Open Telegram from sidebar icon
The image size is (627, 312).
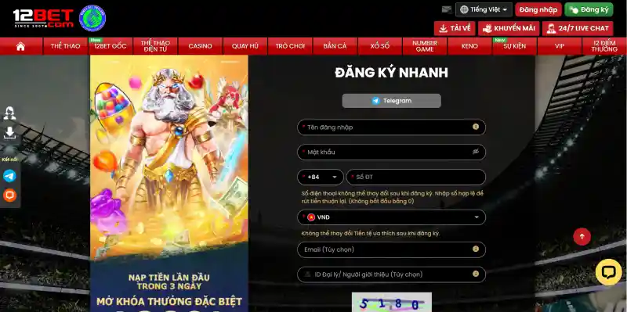tap(9, 176)
